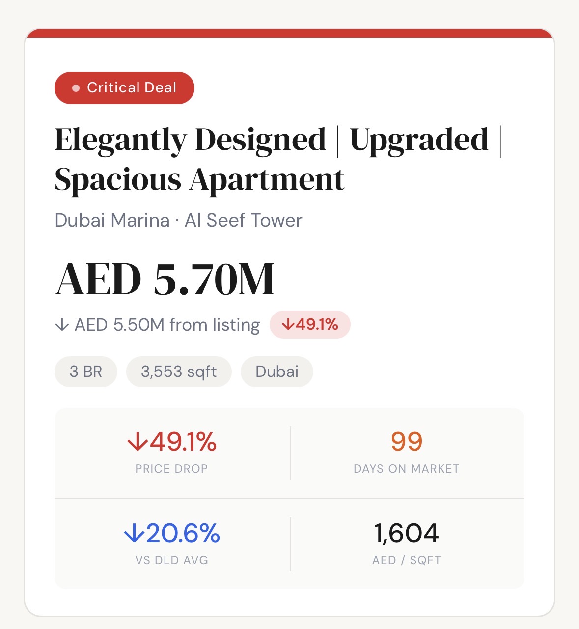Click the down arrow before AED 5.50M
579x629 pixels.
[62, 325]
